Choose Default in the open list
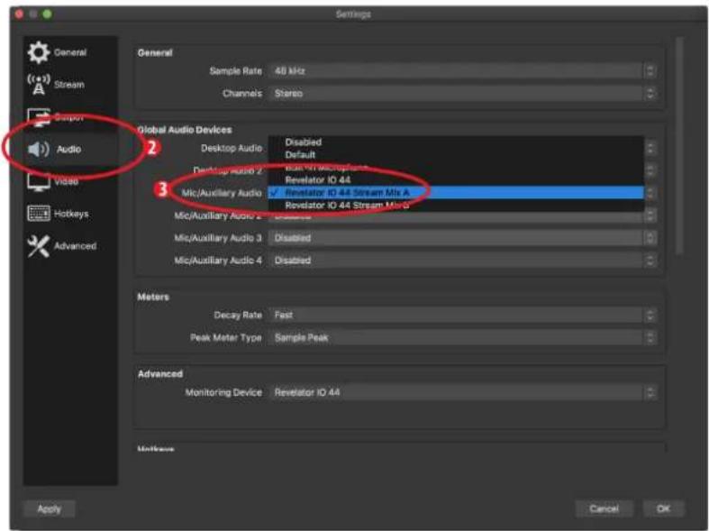The image size is (709, 531). [x=456, y=155]
